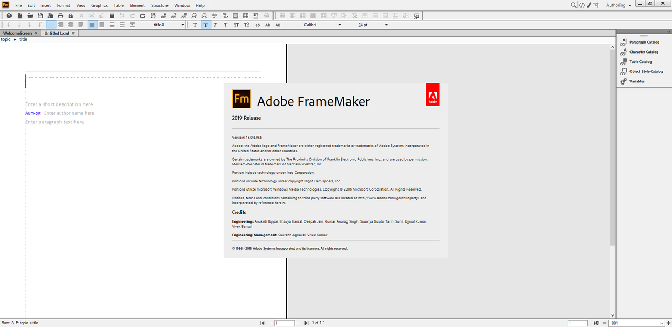Click the padlock icon in toolbar
The height and width of the screenshot is (327, 672).
(70, 16)
